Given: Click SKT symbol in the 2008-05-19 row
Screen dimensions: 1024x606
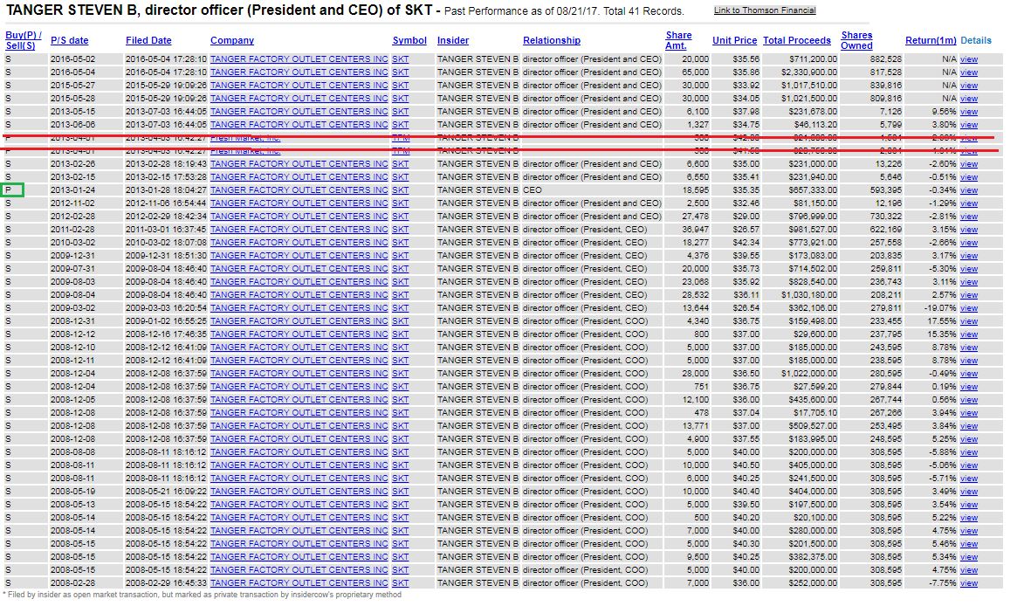Looking at the screenshot, I should (x=401, y=491).
